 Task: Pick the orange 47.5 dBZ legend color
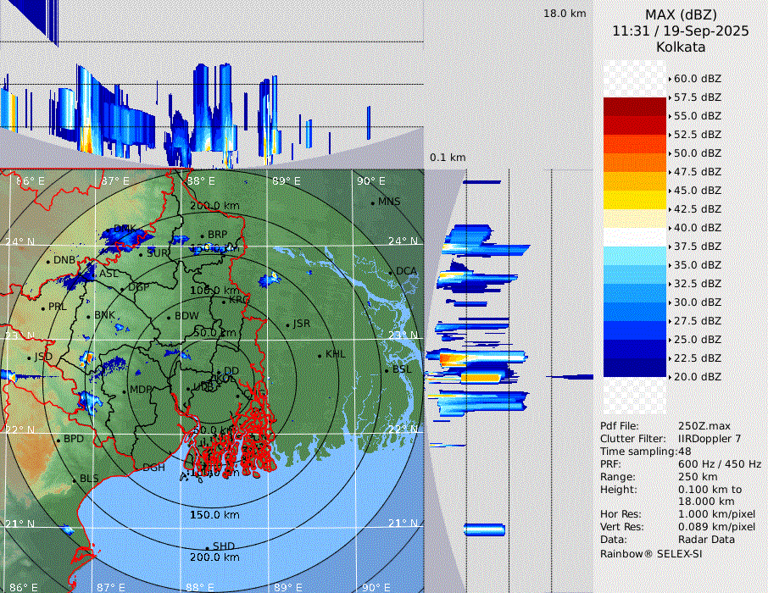[635, 163]
